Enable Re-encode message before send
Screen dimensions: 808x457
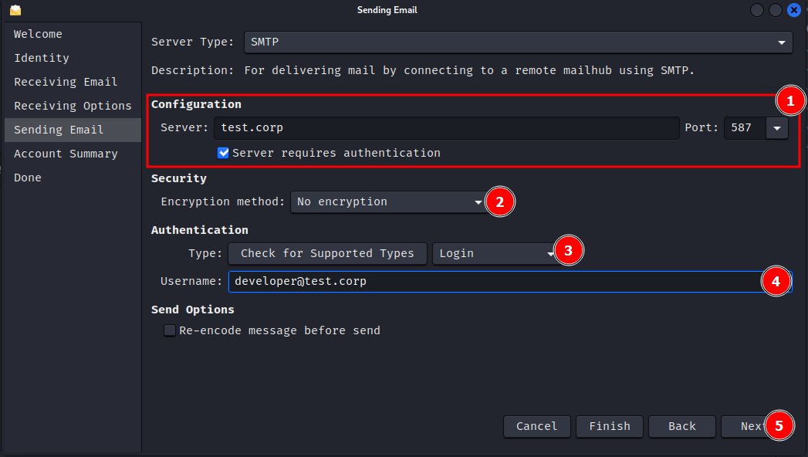point(170,330)
